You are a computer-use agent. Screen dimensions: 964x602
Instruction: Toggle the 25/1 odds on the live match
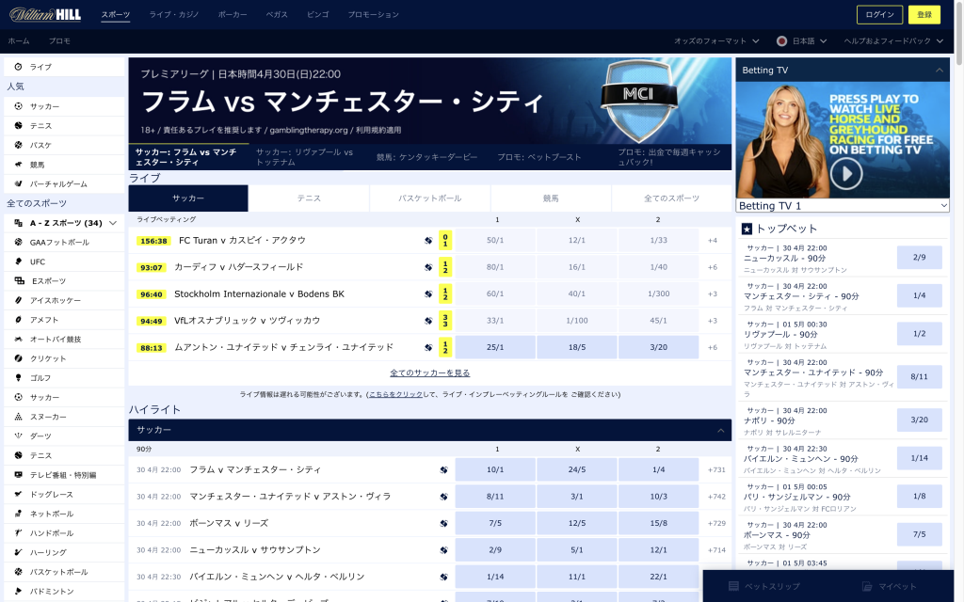(495, 347)
